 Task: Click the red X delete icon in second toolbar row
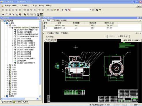pos(20,14)
